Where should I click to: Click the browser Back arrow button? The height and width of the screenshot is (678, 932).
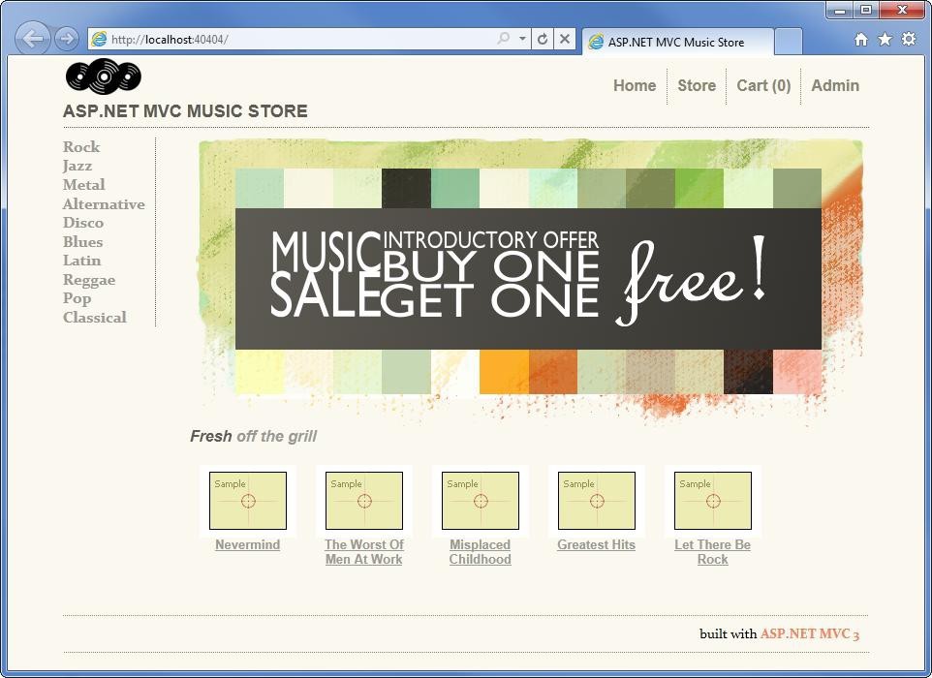click(33, 39)
